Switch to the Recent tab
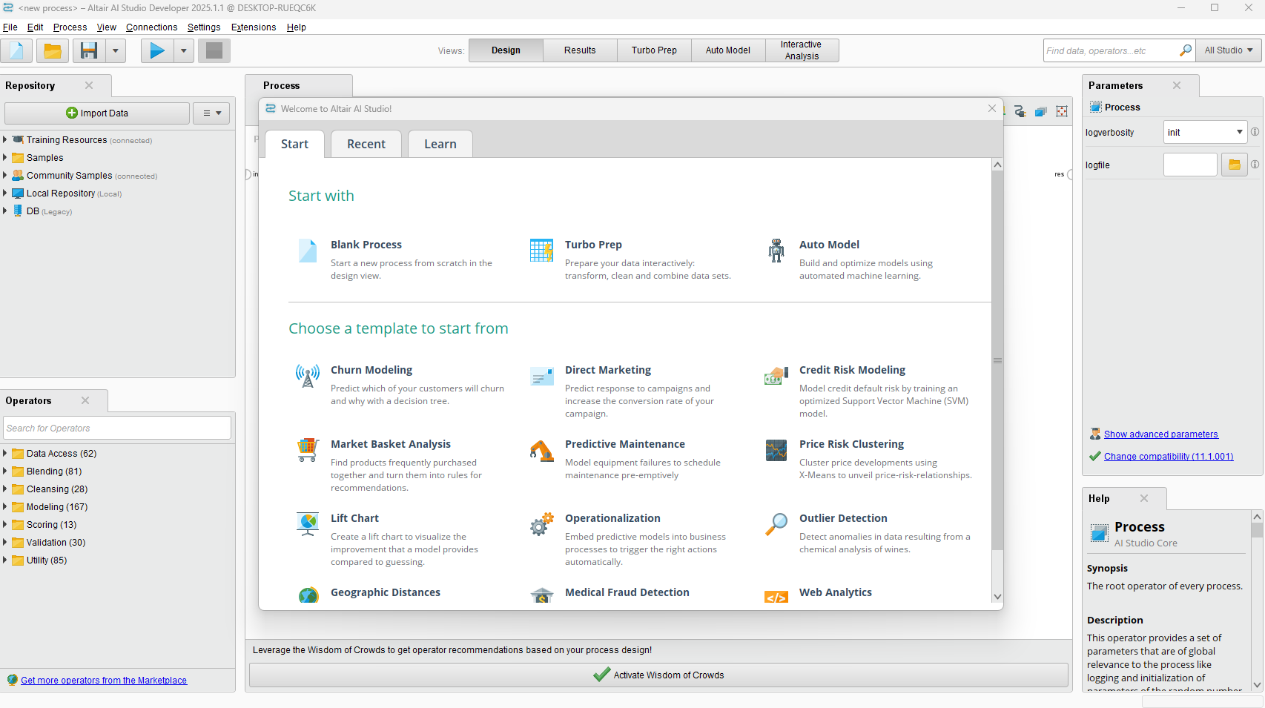 (366, 144)
